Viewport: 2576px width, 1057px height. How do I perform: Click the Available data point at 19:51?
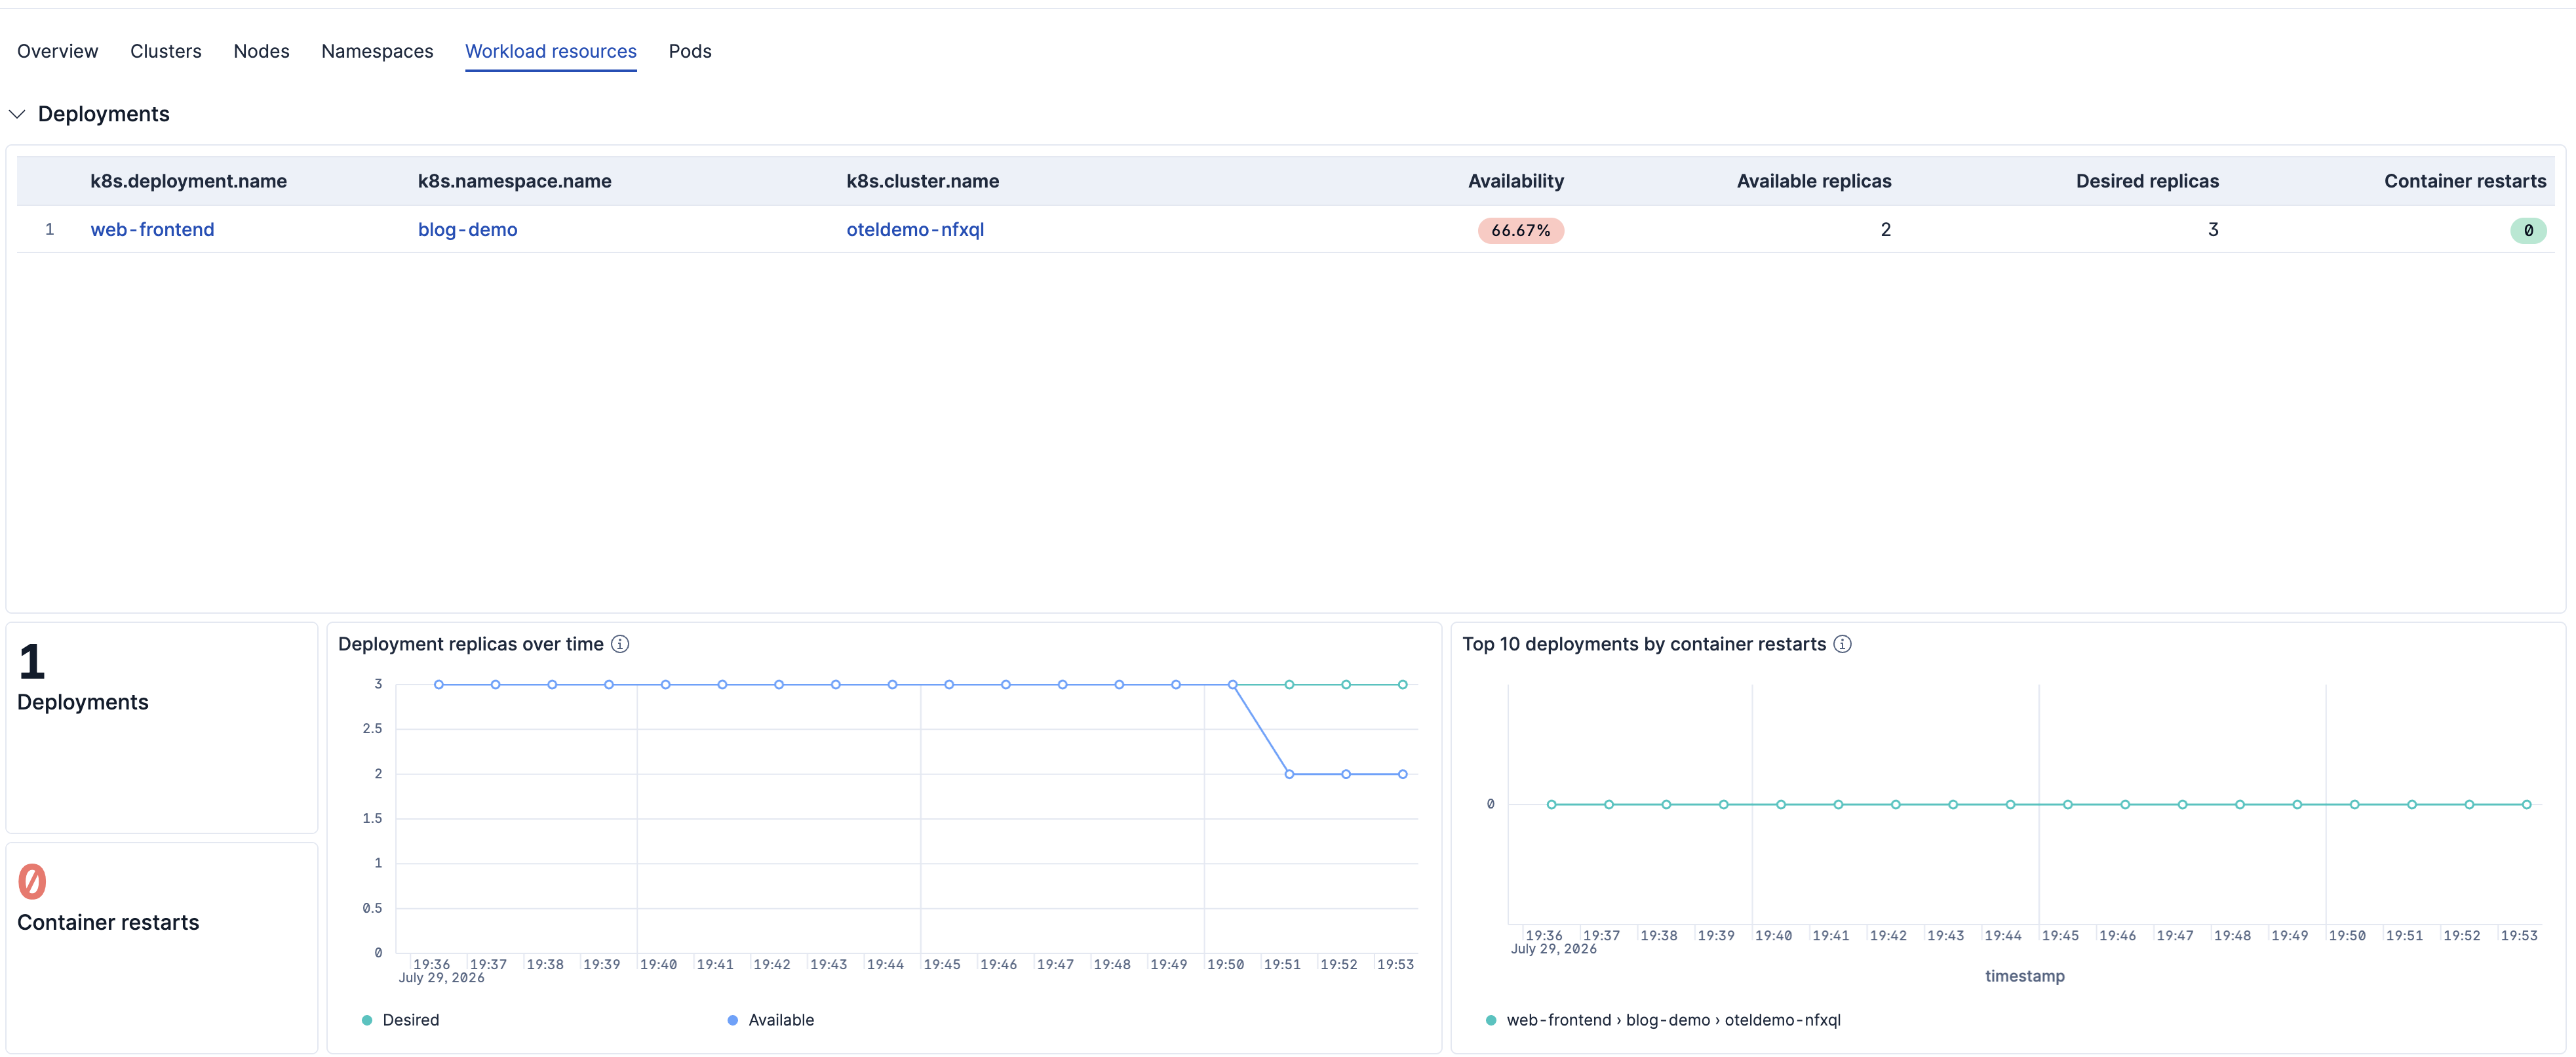pos(1289,774)
